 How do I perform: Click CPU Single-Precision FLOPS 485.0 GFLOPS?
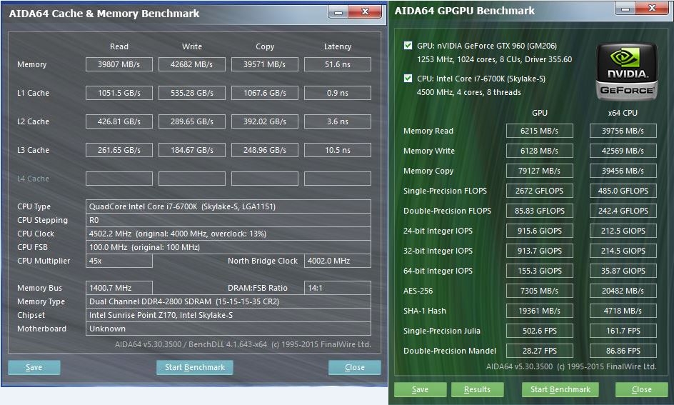[623, 191]
